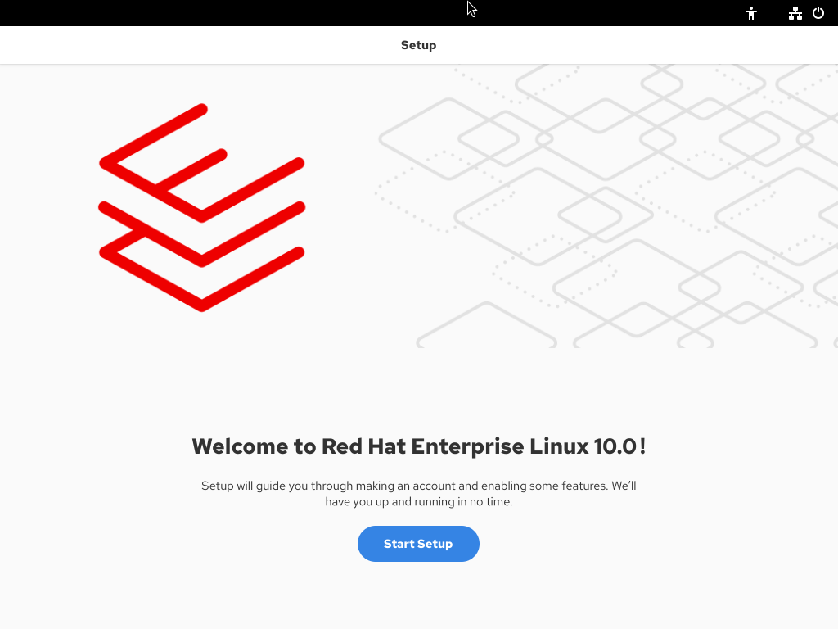Image resolution: width=838 pixels, height=629 pixels.
Task: Expand the accessibility options dropdown
Action: click(751, 13)
